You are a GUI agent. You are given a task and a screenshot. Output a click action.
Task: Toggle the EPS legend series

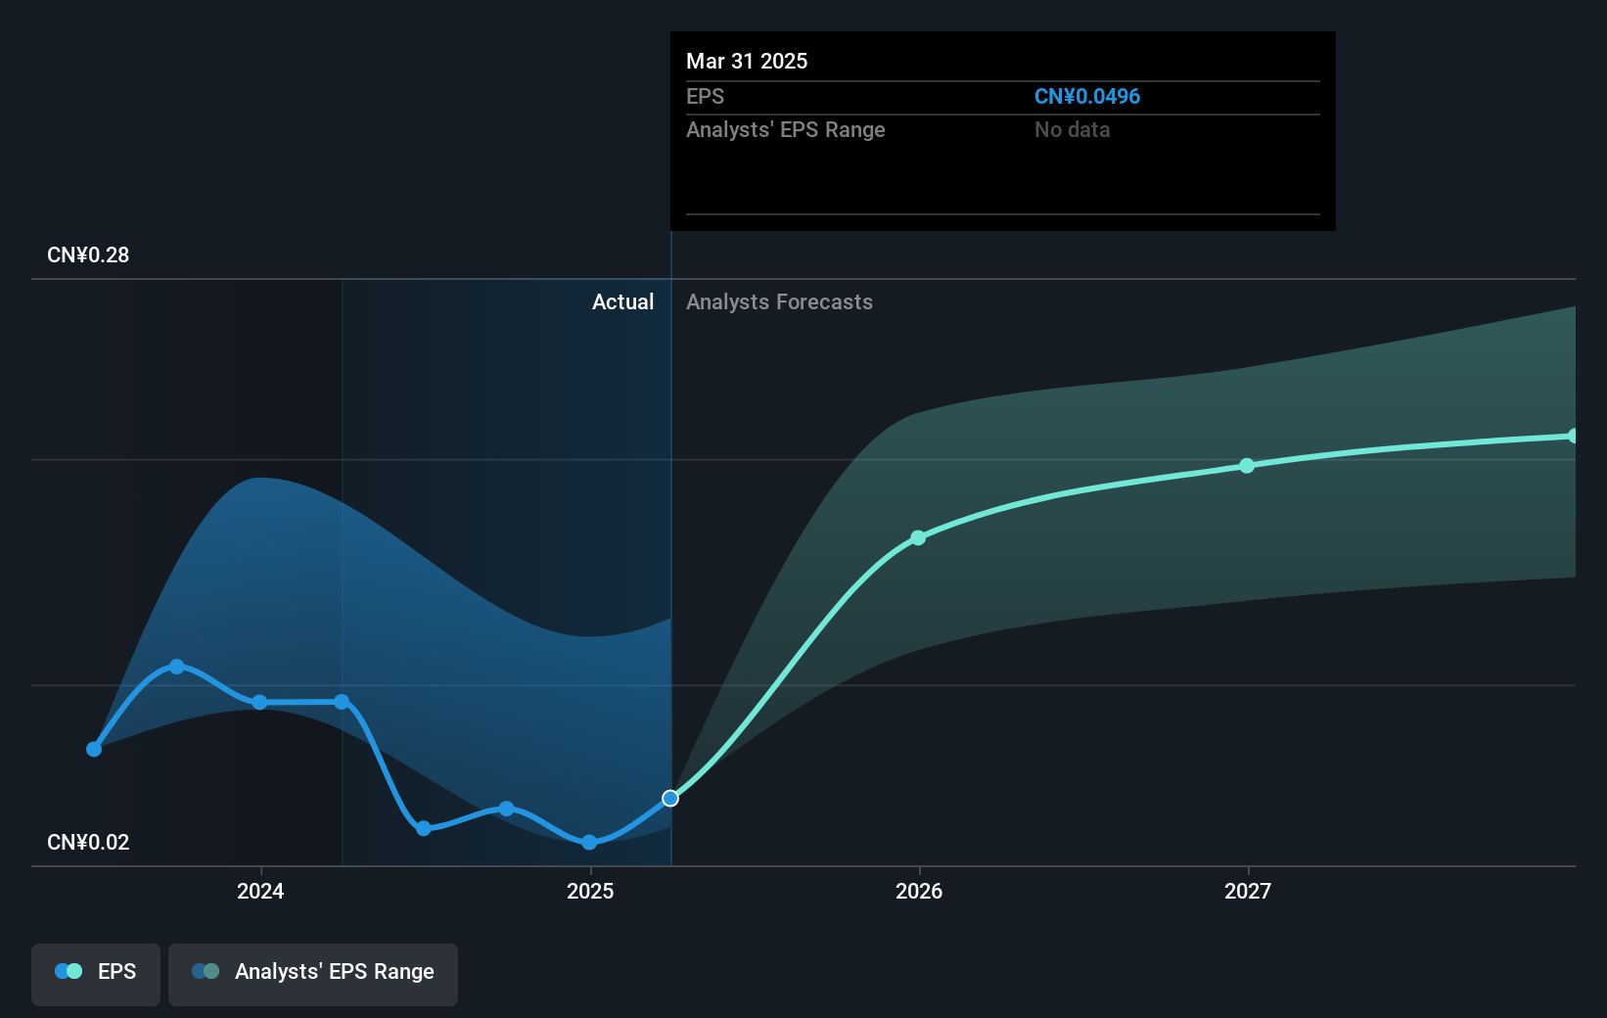pyautogui.click(x=96, y=974)
